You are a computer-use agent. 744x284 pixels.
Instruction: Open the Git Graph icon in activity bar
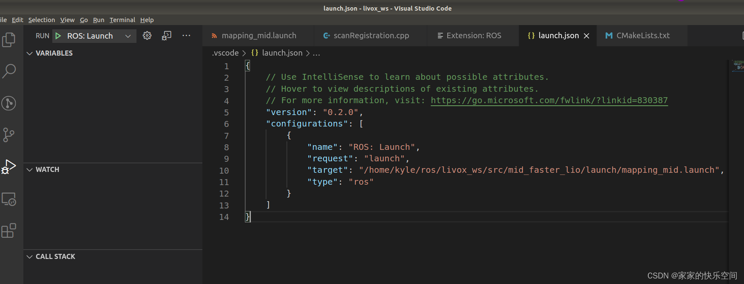(x=9, y=103)
